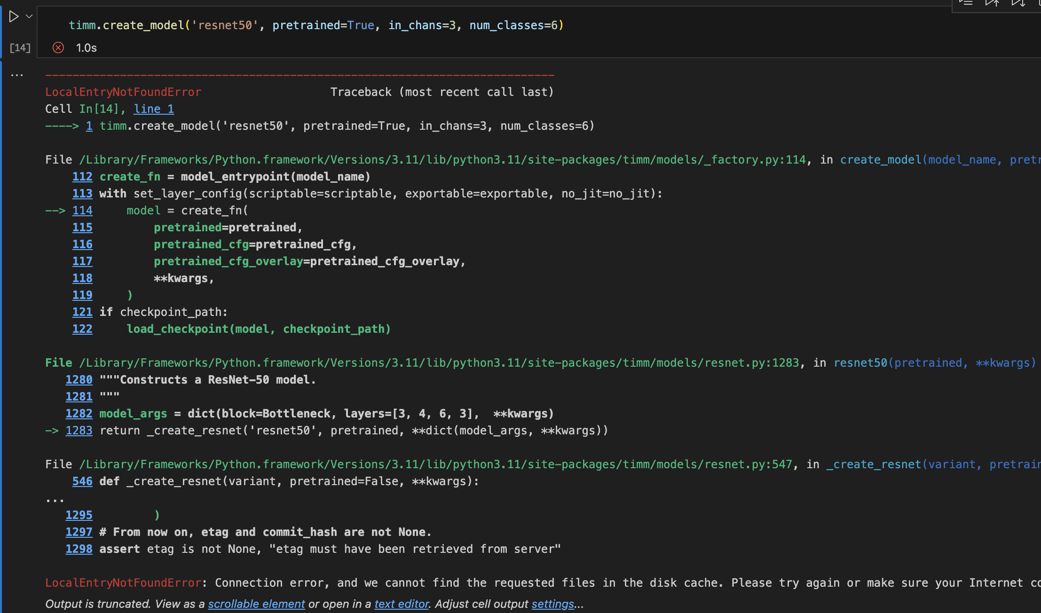Jump to line 546 link
The width and height of the screenshot is (1041, 613).
click(82, 481)
